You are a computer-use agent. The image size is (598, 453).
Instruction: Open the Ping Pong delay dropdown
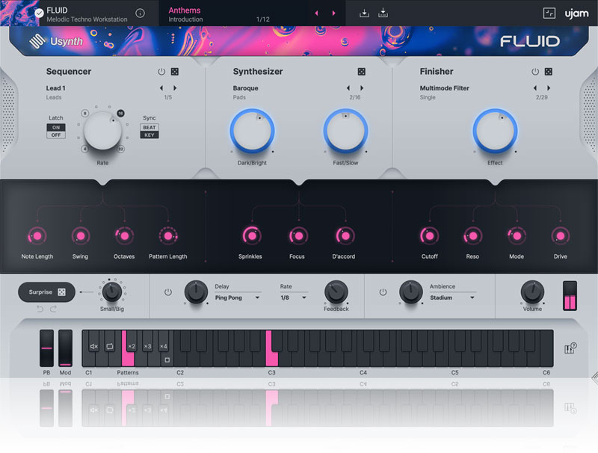pos(238,298)
